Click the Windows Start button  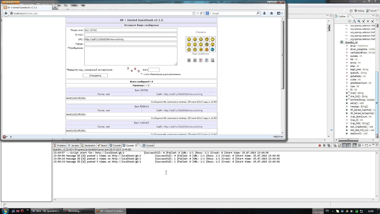pyautogui.click(x=5, y=211)
